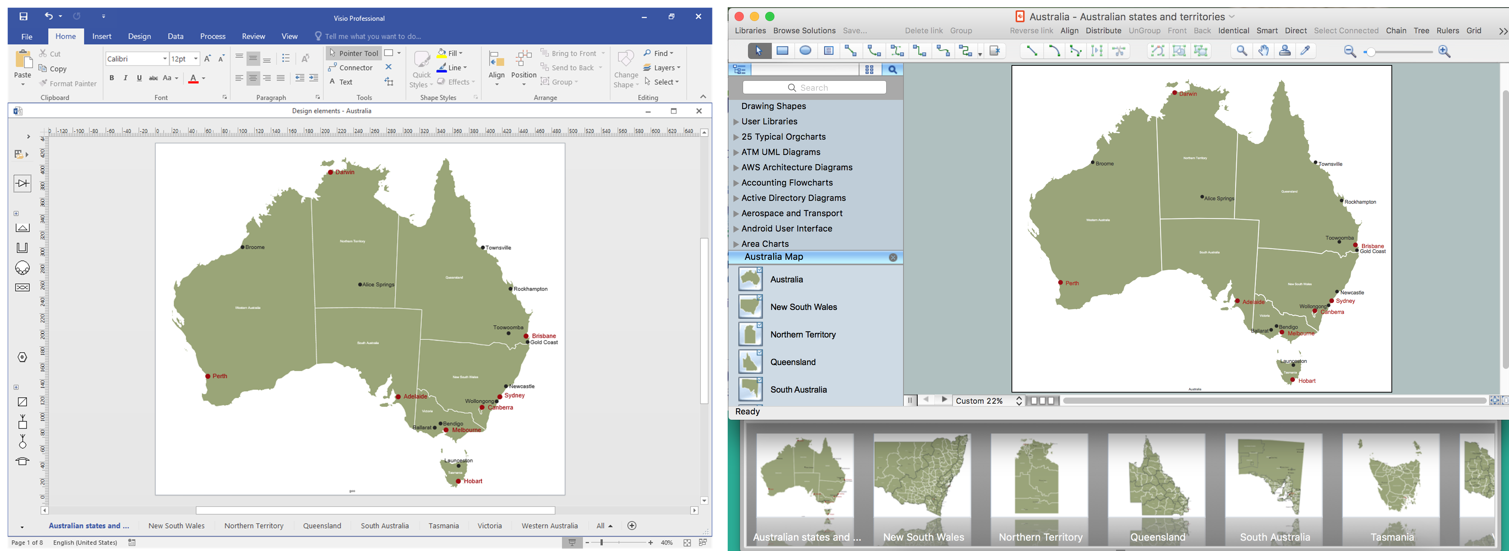This screenshot has height=551, width=1509.
Task: Toggle Strikethrough formatting in Visio
Action: click(x=154, y=78)
